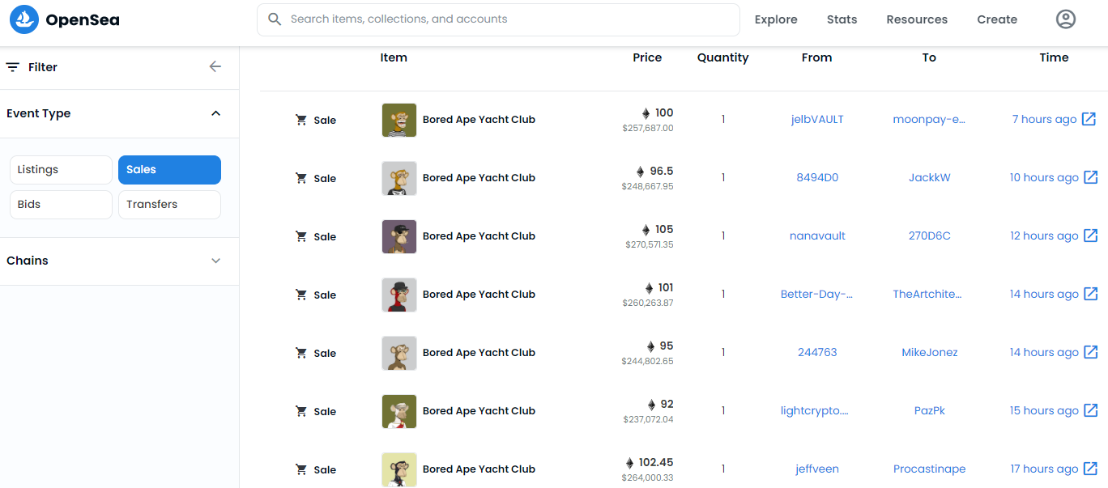The width and height of the screenshot is (1108, 488).
Task: Open buyer moonpay-e... profile
Action: click(930, 119)
